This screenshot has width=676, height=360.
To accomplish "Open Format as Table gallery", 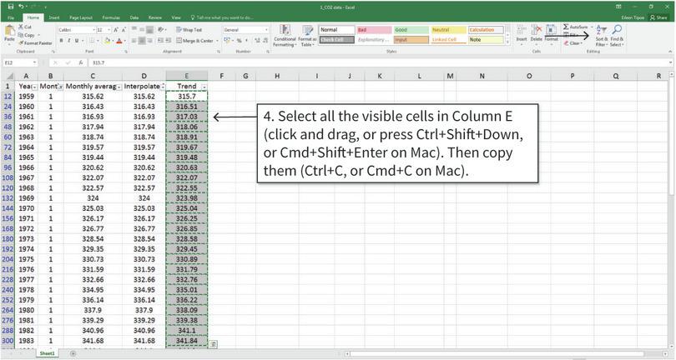I will [308, 36].
